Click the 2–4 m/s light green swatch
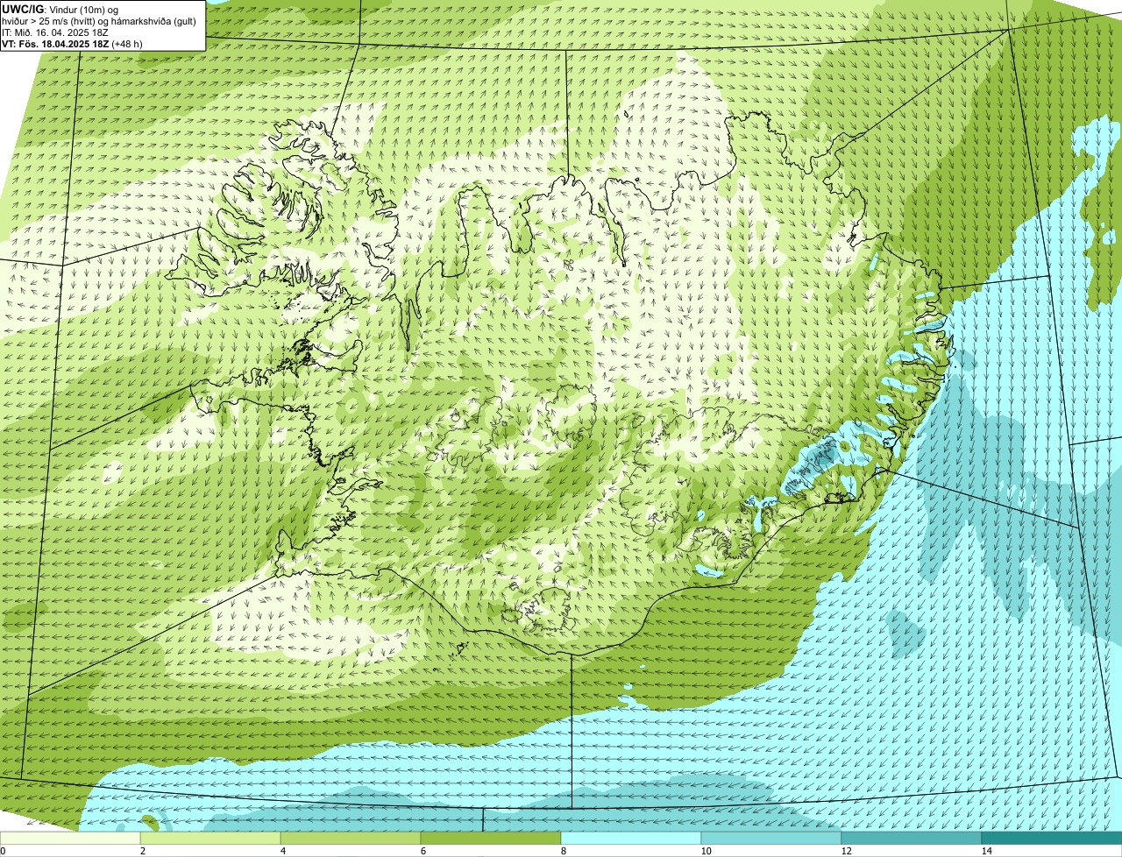Image resolution: width=1122 pixels, height=857 pixels. click(x=210, y=838)
